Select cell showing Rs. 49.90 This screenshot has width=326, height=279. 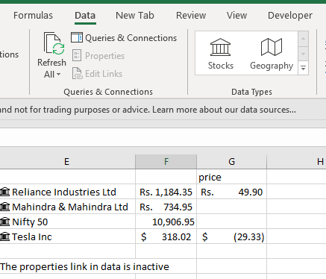coord(231,192)
